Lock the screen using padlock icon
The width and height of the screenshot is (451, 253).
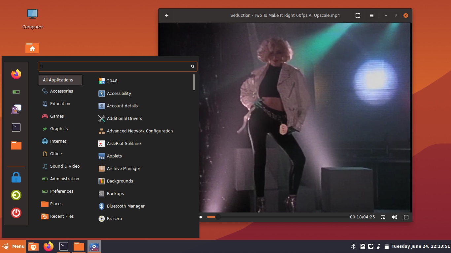(x=16, y=178)
